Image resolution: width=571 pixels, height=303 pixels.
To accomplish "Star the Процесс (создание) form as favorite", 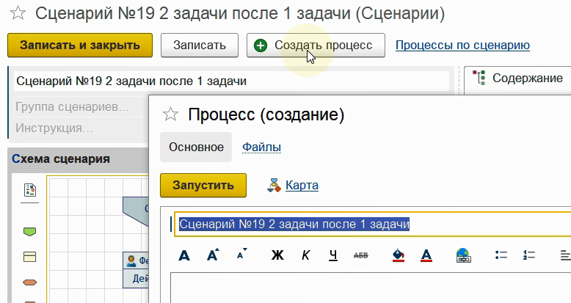I will [x=170, y=114].
